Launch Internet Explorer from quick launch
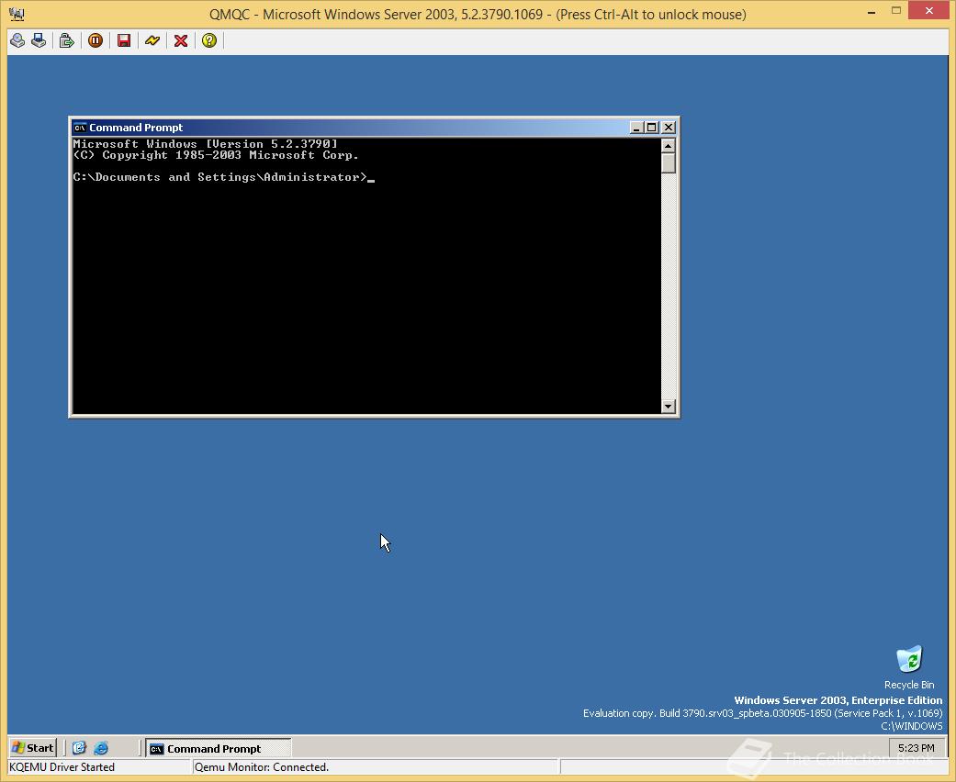Viewport: 956px width, 782px height. click(x=101, y=748)
